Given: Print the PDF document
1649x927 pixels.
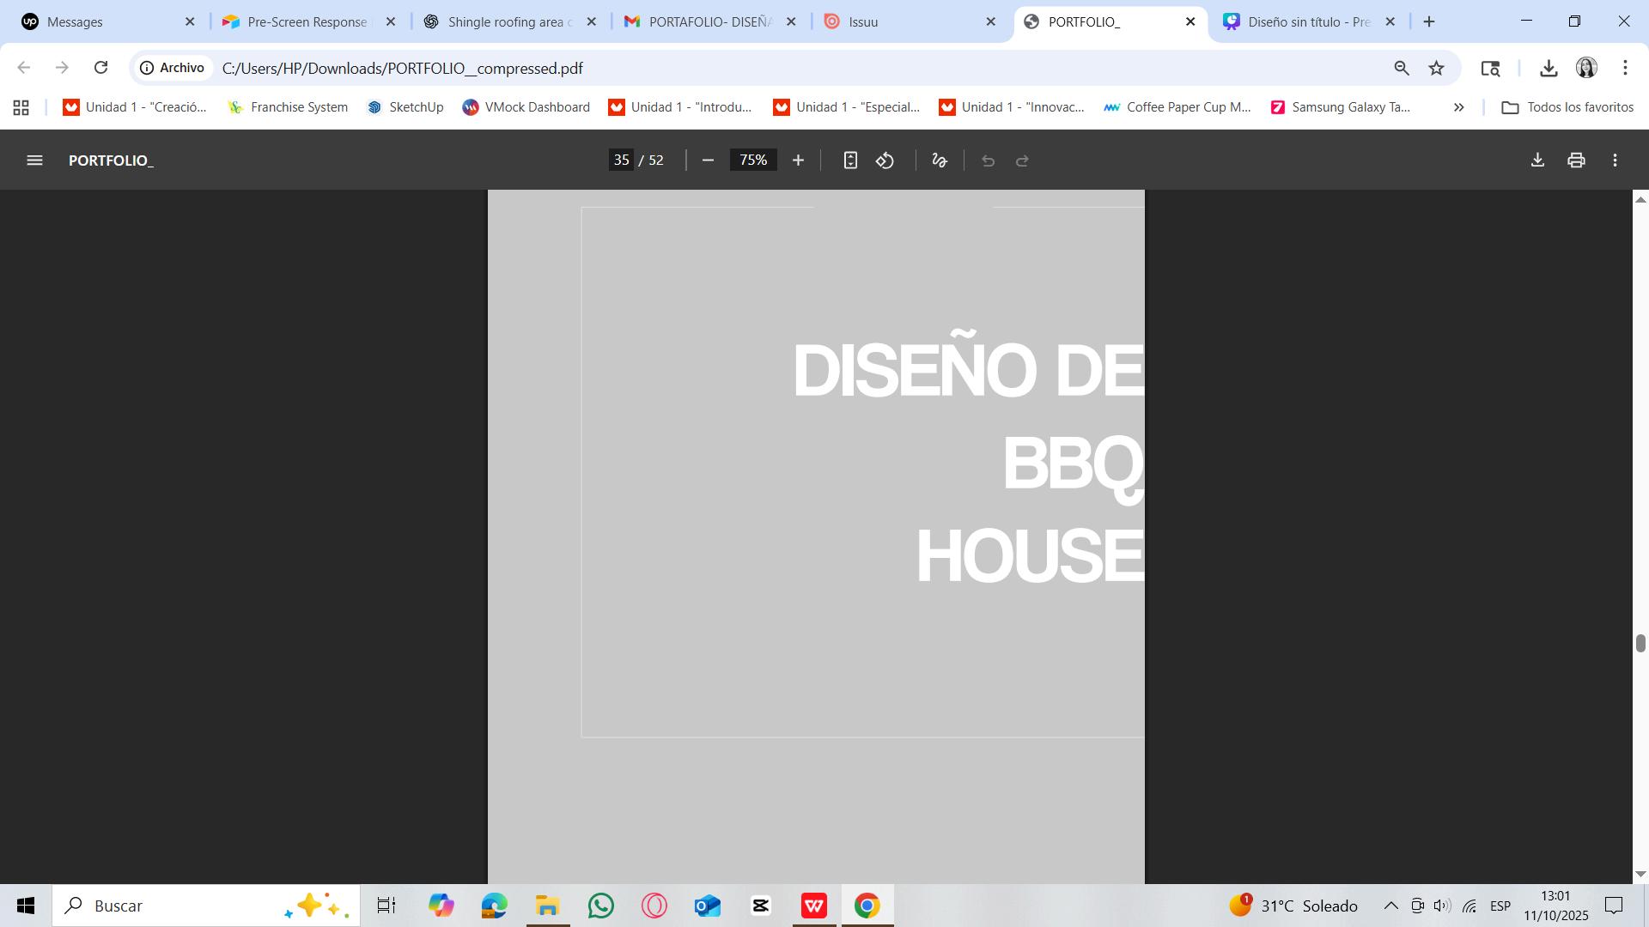Looking at the screenshot, I should click(x=1576, y=161).
